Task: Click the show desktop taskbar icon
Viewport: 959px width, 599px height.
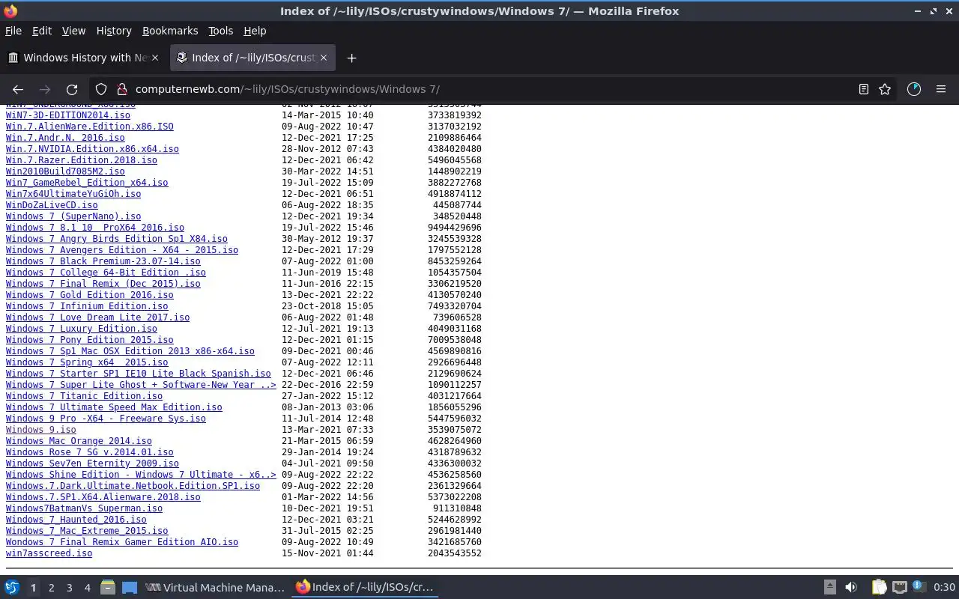Action: tap(130, 588)
